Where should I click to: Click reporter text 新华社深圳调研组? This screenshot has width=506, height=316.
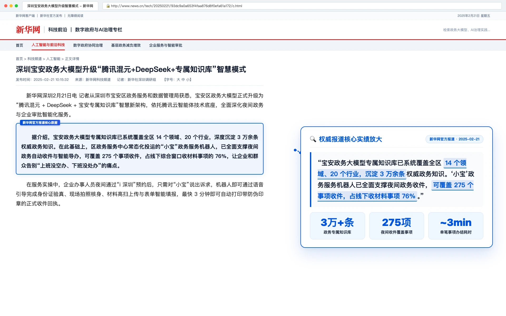point(142,80)
